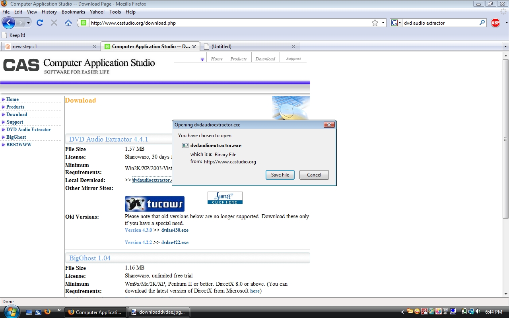Screen dimensions: 509x318
Task: Click the search magnifier icon
Action: pyautogui.click(x=482, y=23)
